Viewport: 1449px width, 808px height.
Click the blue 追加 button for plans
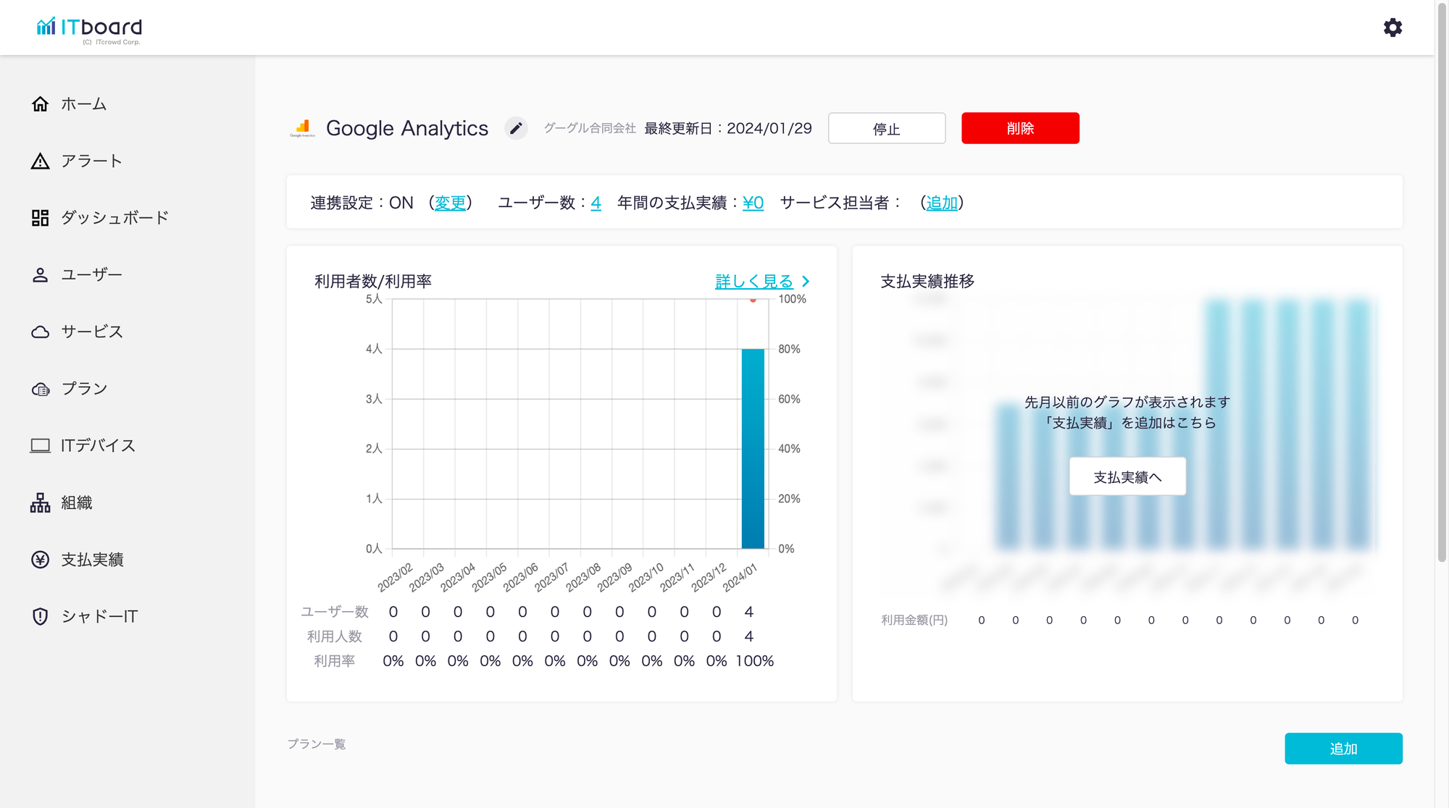tap(1342, 748)
